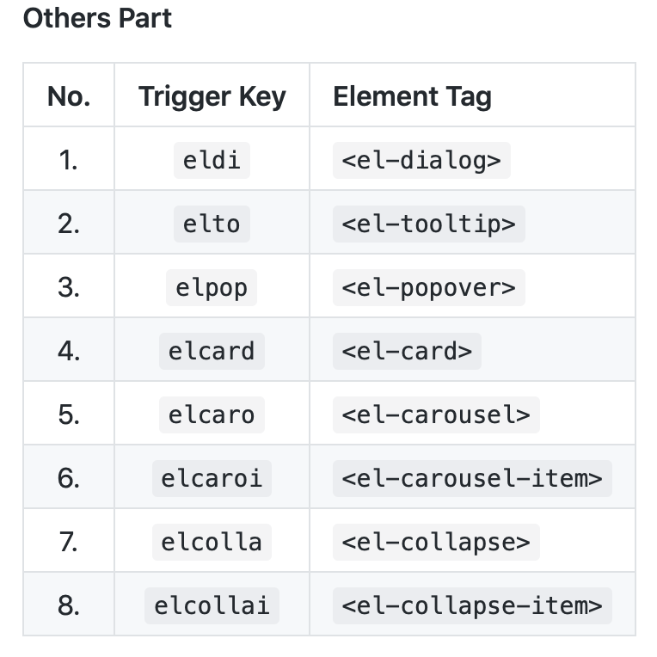Click the 'Others Part' heading

97,18
